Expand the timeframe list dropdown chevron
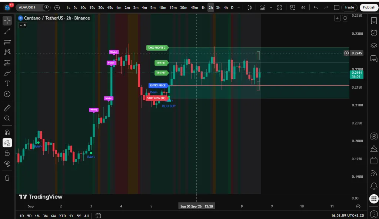Viewport: 379px width, 219px height. [239, 8]
